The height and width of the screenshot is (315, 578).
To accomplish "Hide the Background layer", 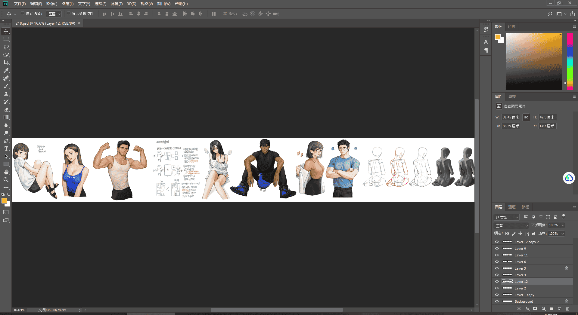I will (x=497, y=301).
